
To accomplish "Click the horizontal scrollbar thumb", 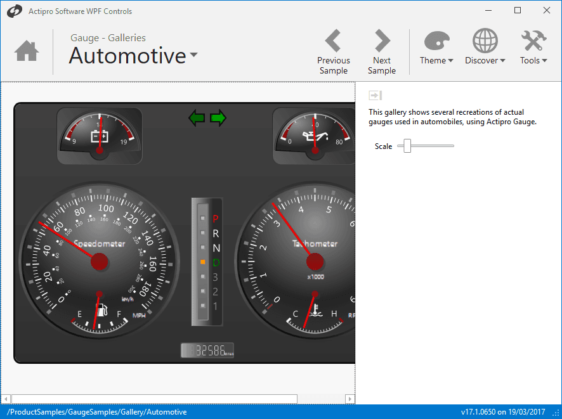I will (x=155, y=399).
